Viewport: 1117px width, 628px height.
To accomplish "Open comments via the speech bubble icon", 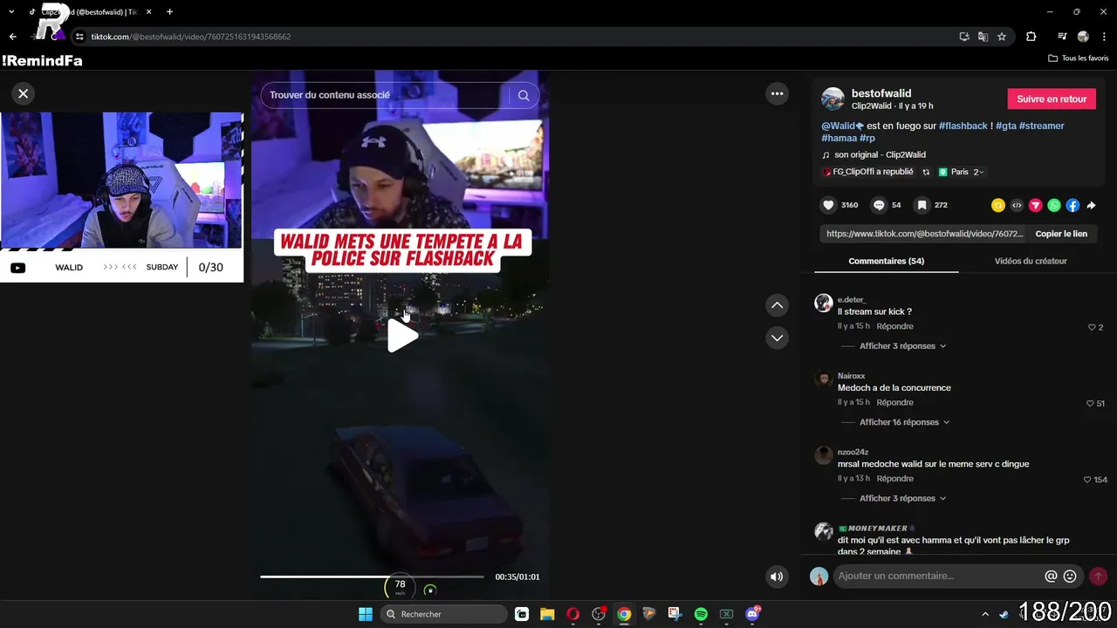I will click(879, 205).
